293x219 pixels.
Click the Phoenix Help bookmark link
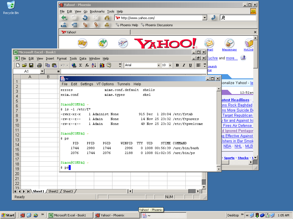[x=127, y=25]
